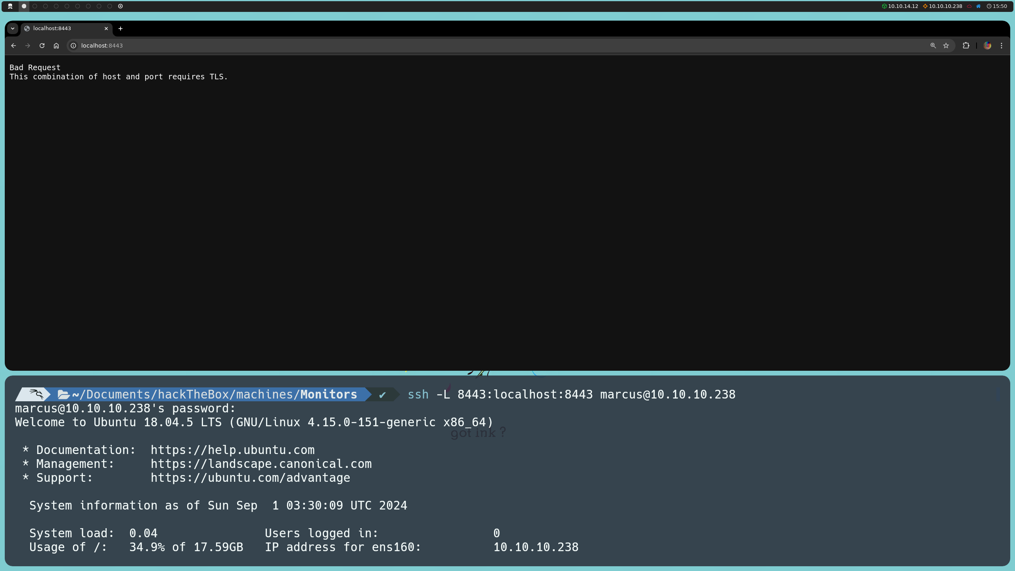The width and height of the screenshot is (1015, 571).
Task: Select the last workspace target indicator
Action: pos(121,6)
